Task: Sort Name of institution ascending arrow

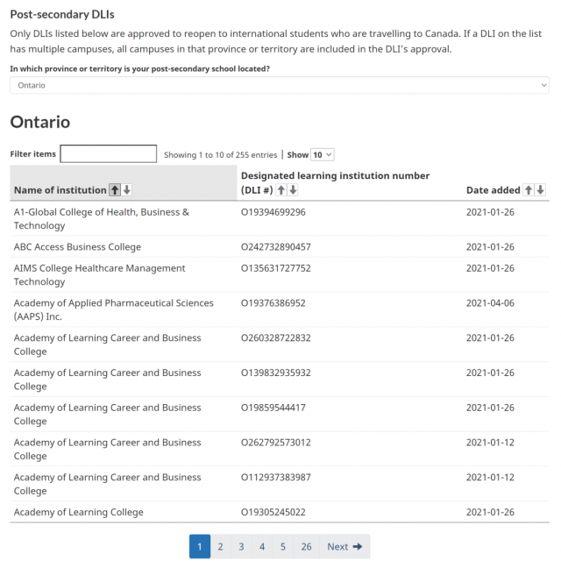Action: click(115, 190)
